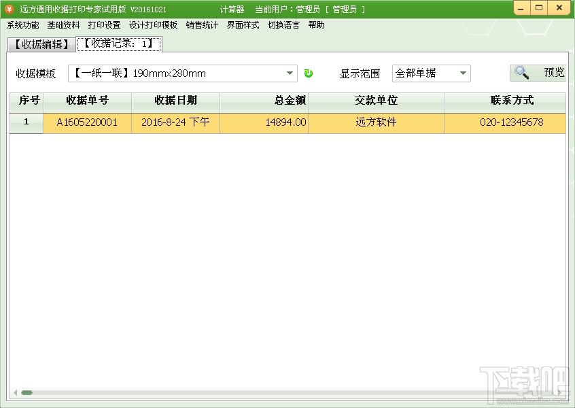This screenshot has height=408, width=575.
Task: Open the 切换语言 menu
Action: 283,25
